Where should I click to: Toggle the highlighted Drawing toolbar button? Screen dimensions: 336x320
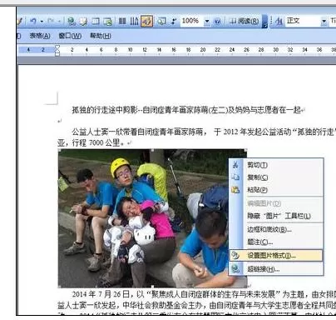tap(146, 21)
